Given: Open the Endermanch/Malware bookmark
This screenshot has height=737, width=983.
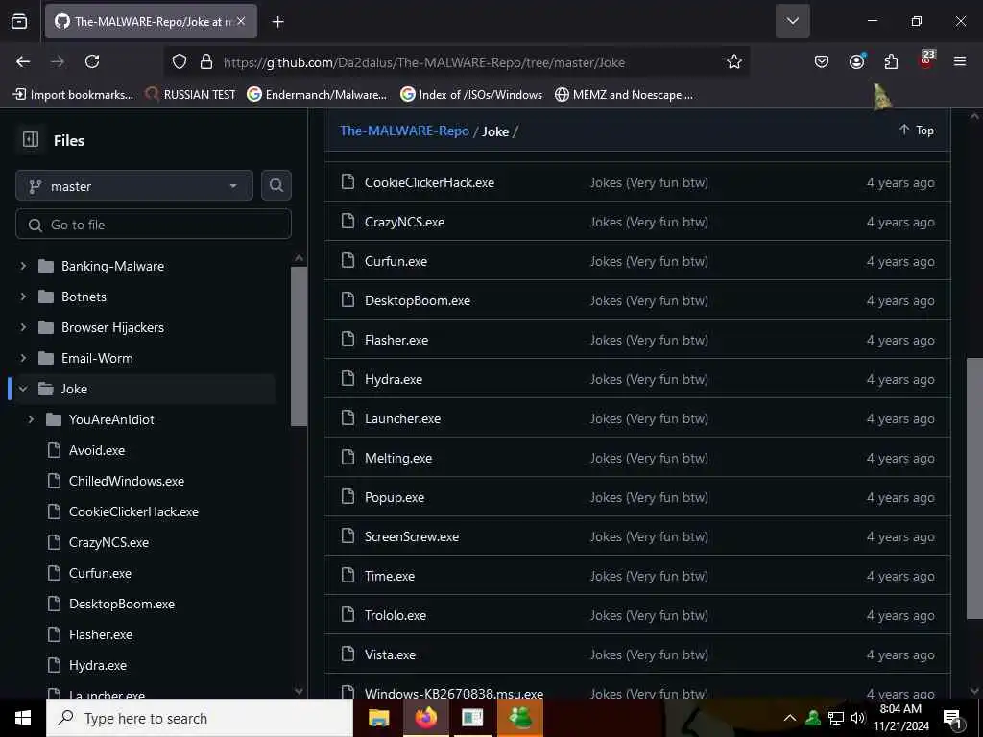Looking at the screenshot, I should point(317,95).
